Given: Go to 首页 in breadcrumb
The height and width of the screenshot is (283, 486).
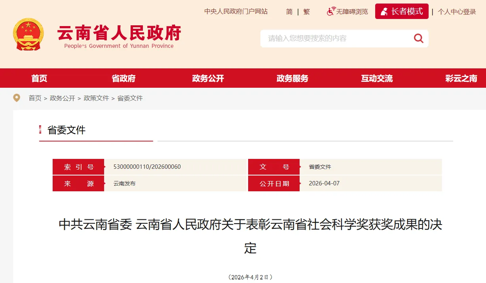Looking at the screenshot, I should [x=35, y=98].
